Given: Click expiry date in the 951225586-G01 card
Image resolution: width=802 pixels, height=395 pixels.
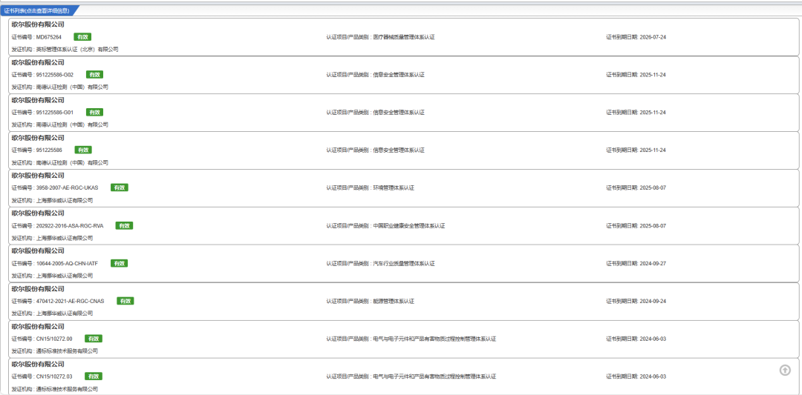Looking at the screenshot, I should (x=653, y=113).
